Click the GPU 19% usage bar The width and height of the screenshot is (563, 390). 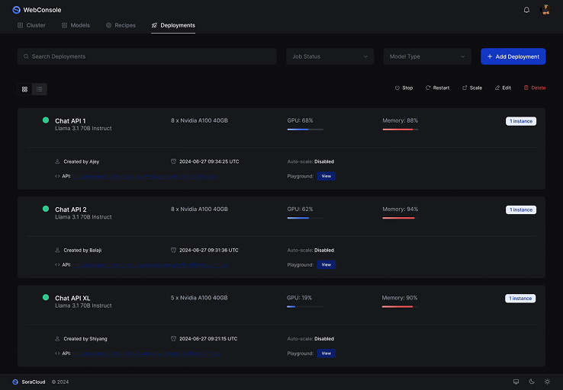click(305, 306)
